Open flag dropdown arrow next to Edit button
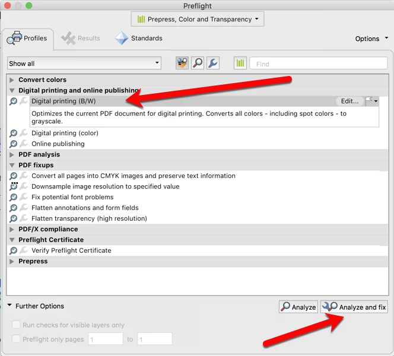 click(376, 101)
